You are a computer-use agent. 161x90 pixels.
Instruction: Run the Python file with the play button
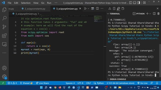coord(85,8)
